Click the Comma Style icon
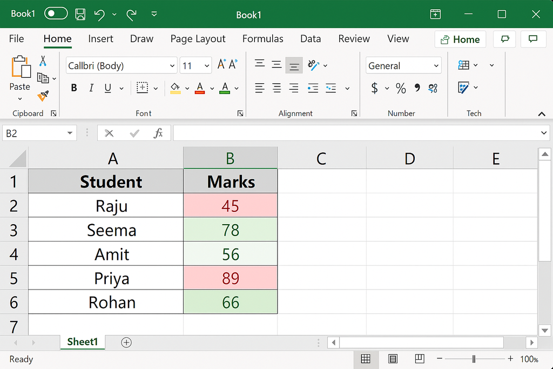Screen dimensions: 553x369 pyautogui.click(x=416, y=88)
